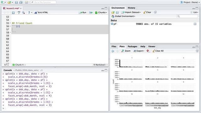This screenshot has width=201, height=113.
Task: Run the spell check icon
Action: click(x=19, y=13)
